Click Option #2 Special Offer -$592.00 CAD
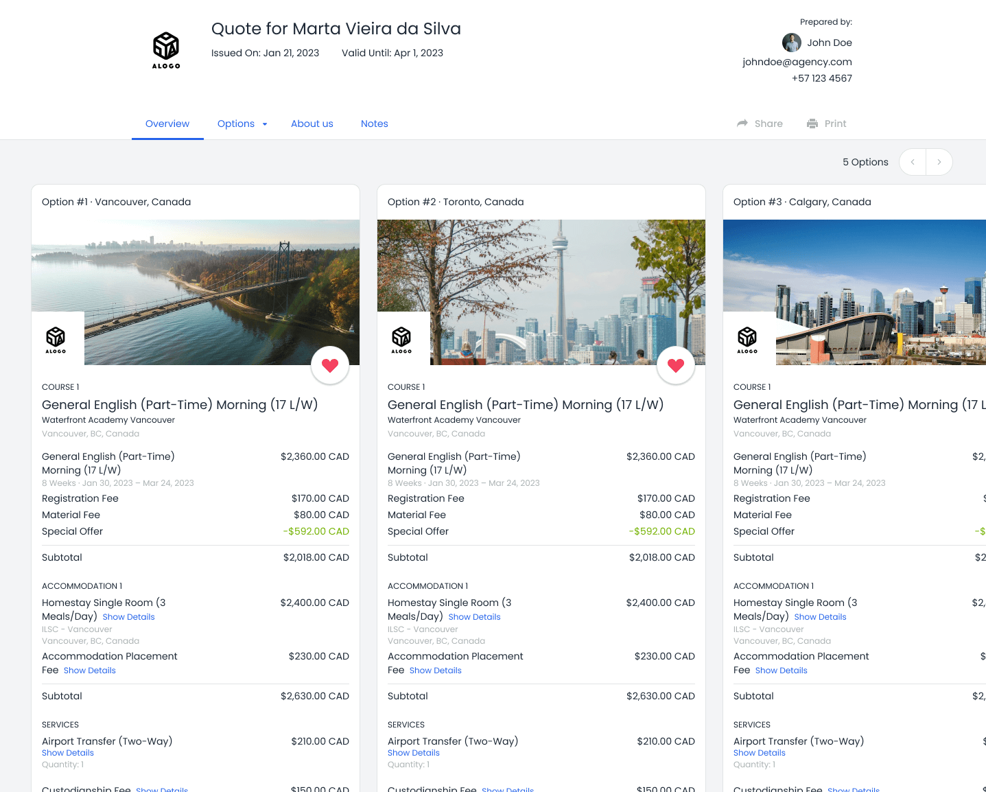986x792 pixels. (662, 531)
